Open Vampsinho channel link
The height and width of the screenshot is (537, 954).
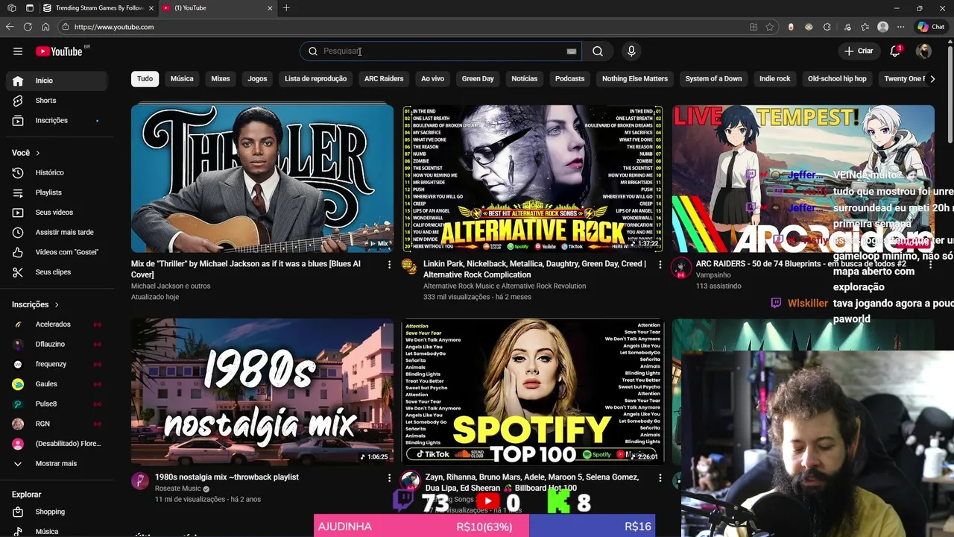[713, 275]
